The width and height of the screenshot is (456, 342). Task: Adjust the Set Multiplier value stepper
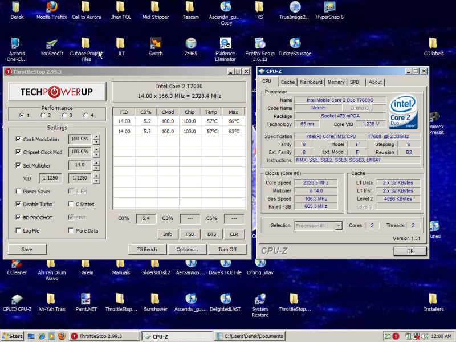[96, 165]
